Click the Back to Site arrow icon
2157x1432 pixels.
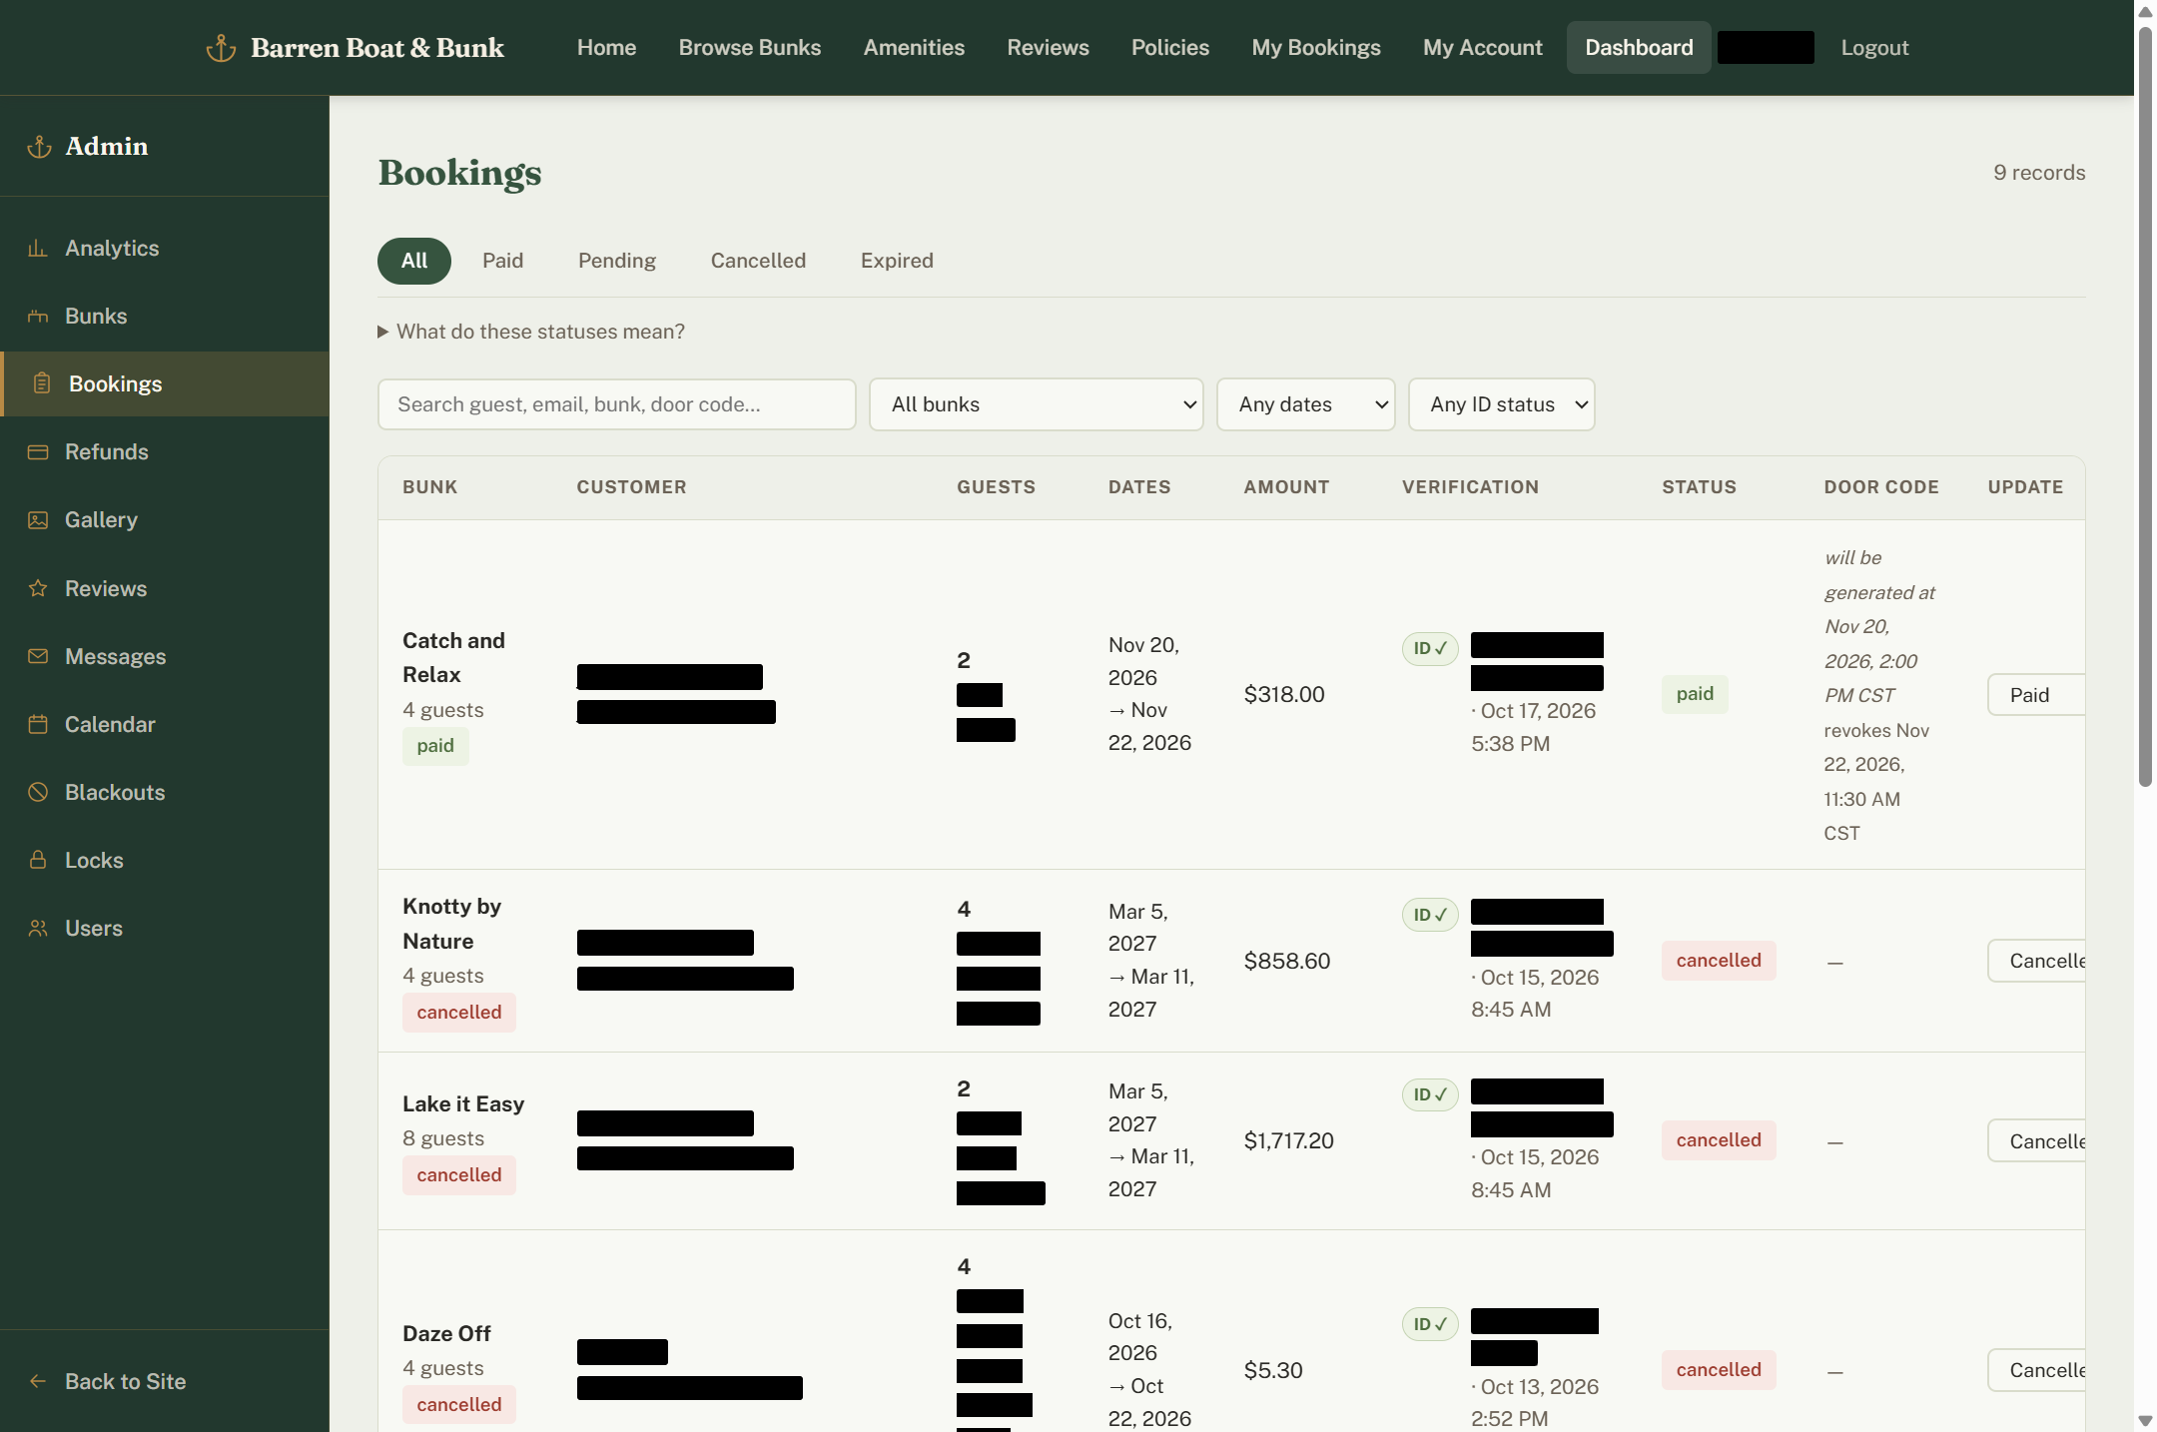(38, 1381)
